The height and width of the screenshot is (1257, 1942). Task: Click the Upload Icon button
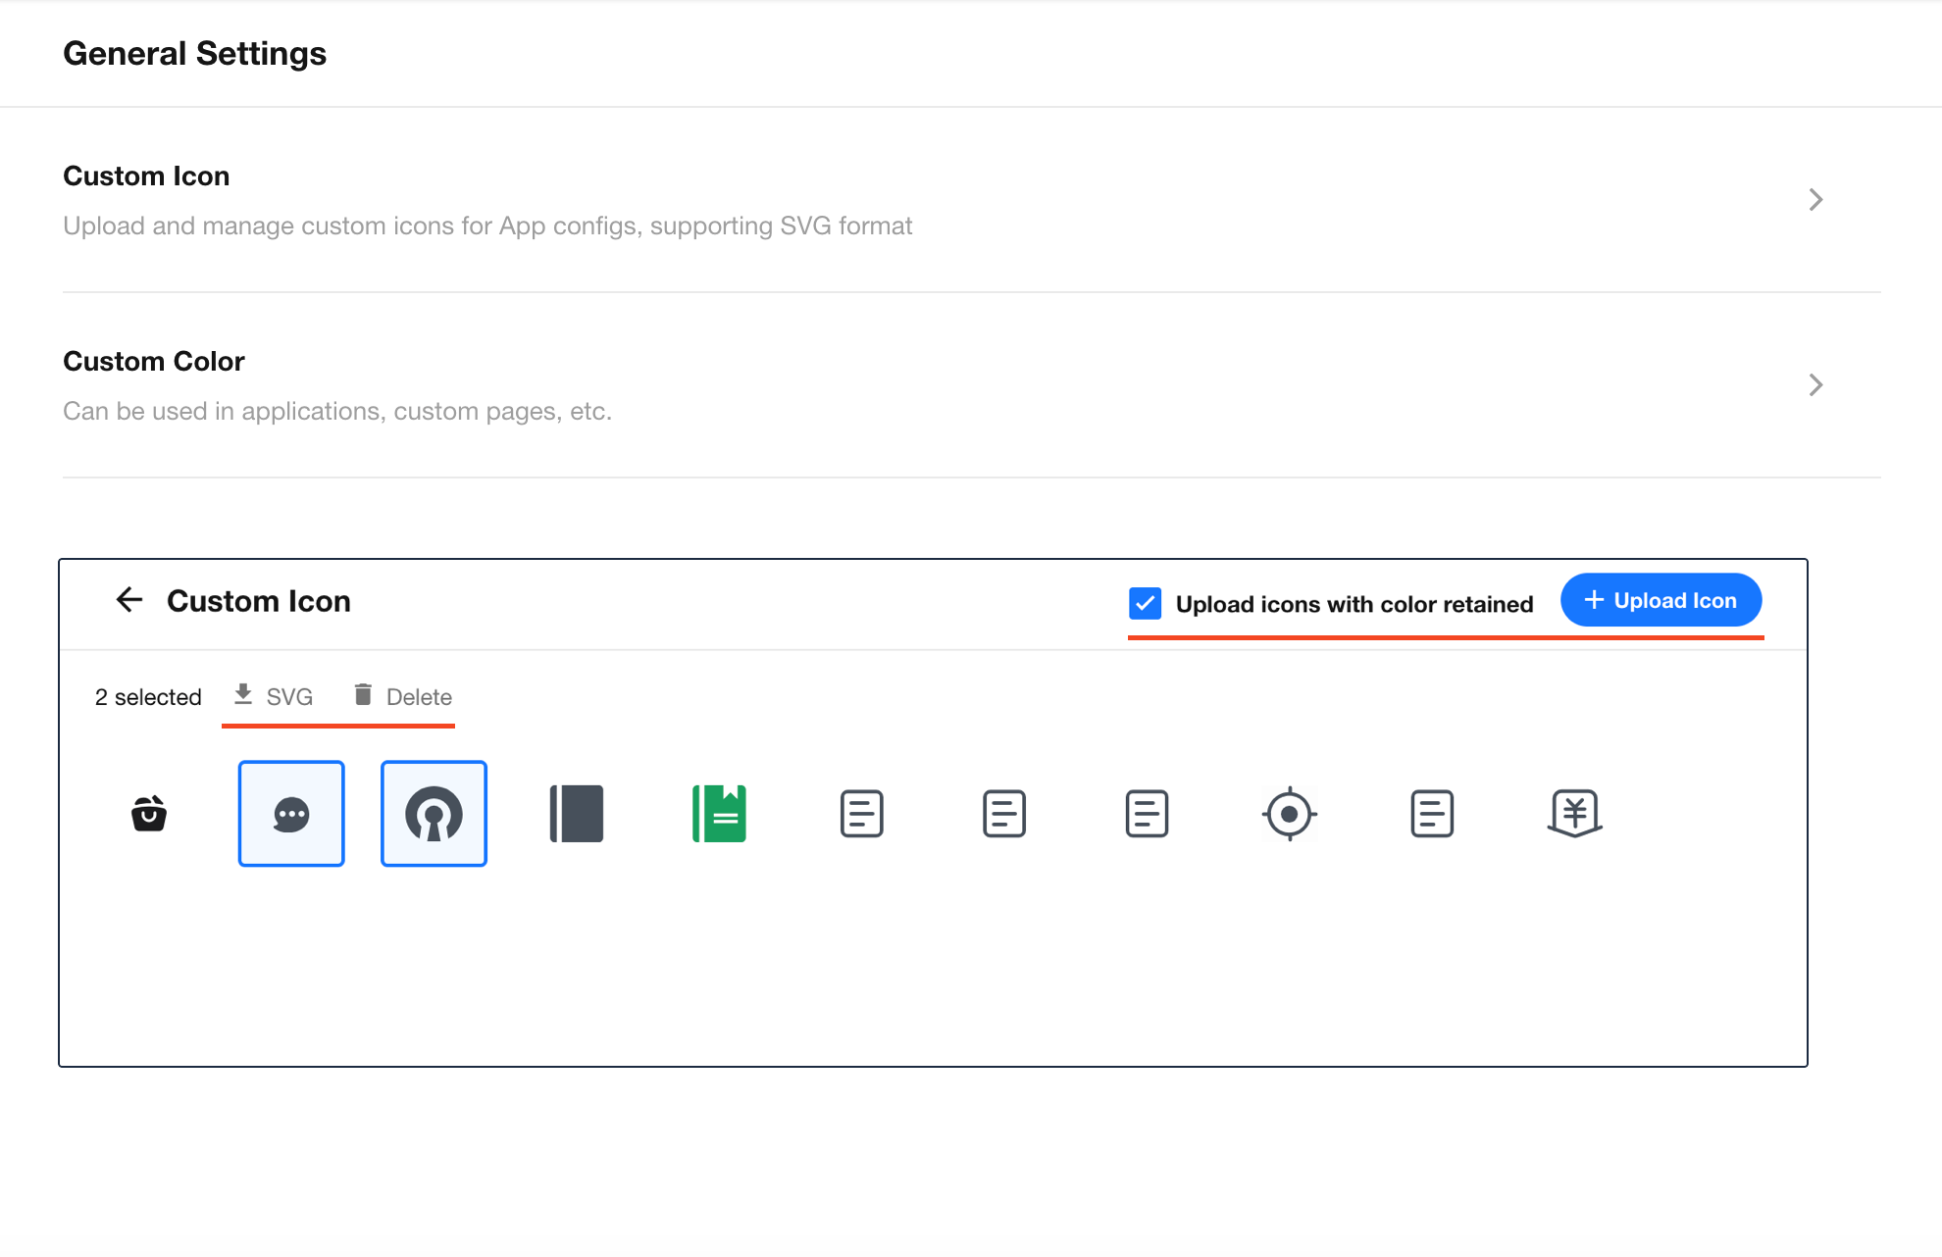(1661, 600)
